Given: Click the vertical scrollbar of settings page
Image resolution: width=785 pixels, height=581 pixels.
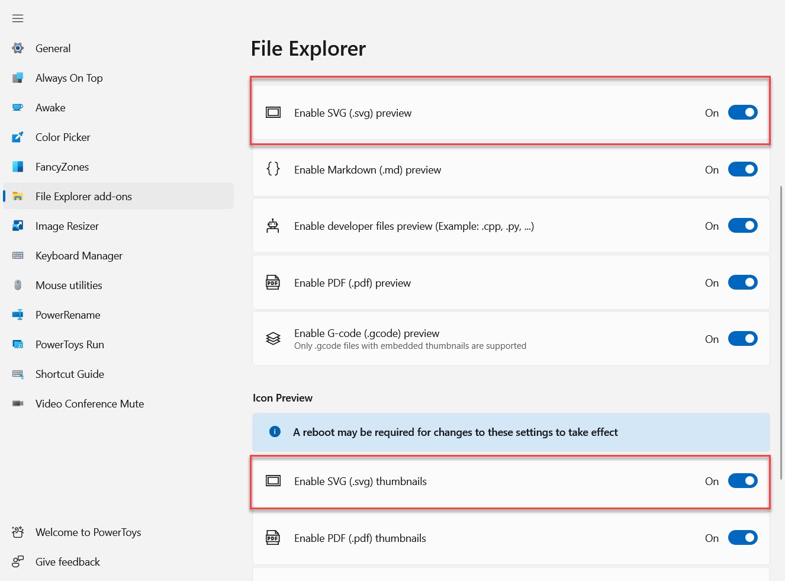Looking at the screenshot, I should (781, 333).
